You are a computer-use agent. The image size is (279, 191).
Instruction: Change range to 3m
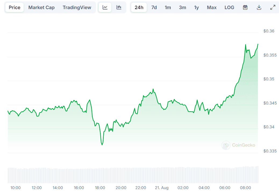[x=183, y=8]
